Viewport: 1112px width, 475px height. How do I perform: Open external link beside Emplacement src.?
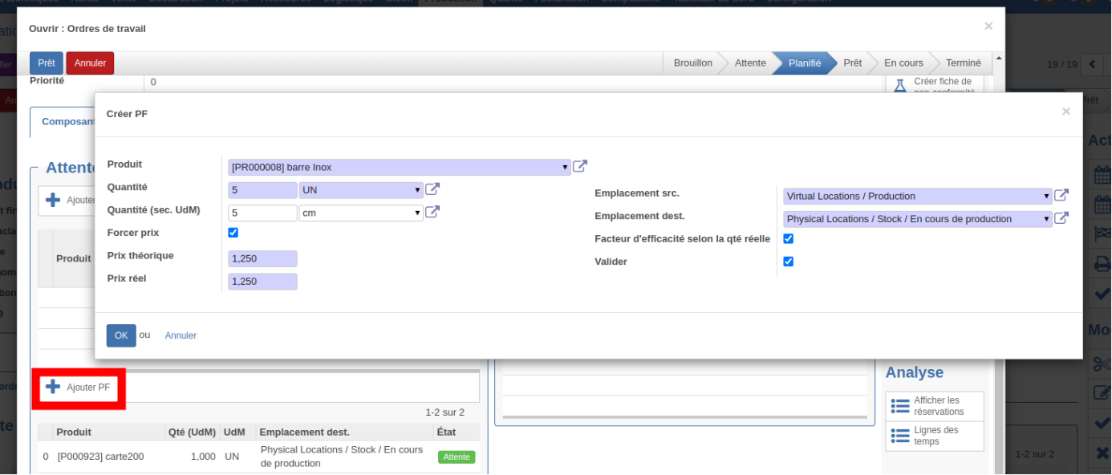[1061, 196]
